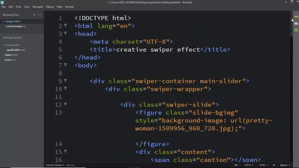Restore down the Brackets window
The width and height of the screenshot is (299, 168).
tap(292, 2)
